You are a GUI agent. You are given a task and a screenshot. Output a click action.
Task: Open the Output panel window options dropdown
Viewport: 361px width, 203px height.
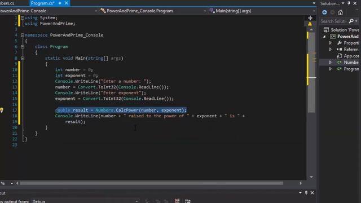pyautogui.click(x=300, y=193)
